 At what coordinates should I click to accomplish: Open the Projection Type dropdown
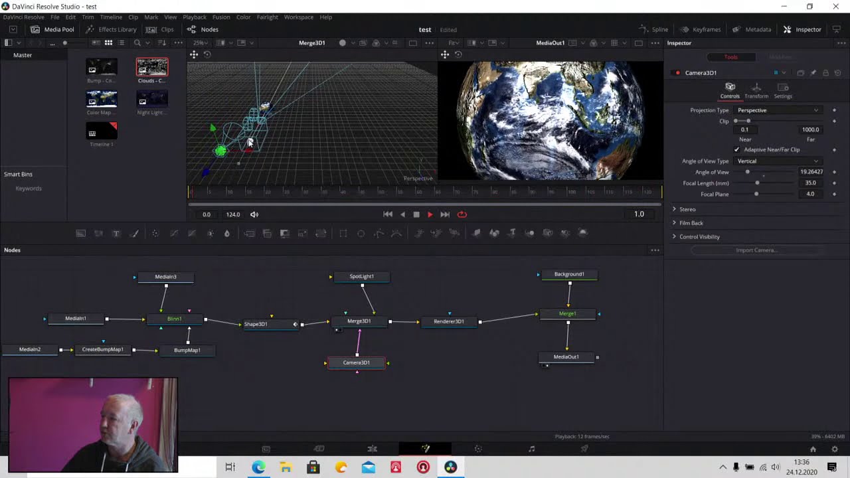[x=777, y=110]
